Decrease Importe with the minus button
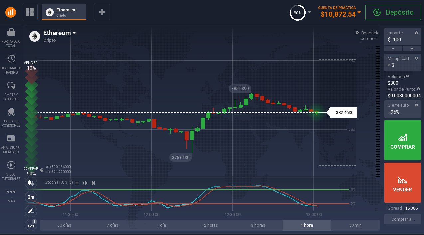Image resolution: width=424 pixels, height=235 pixels. (393, 48)
